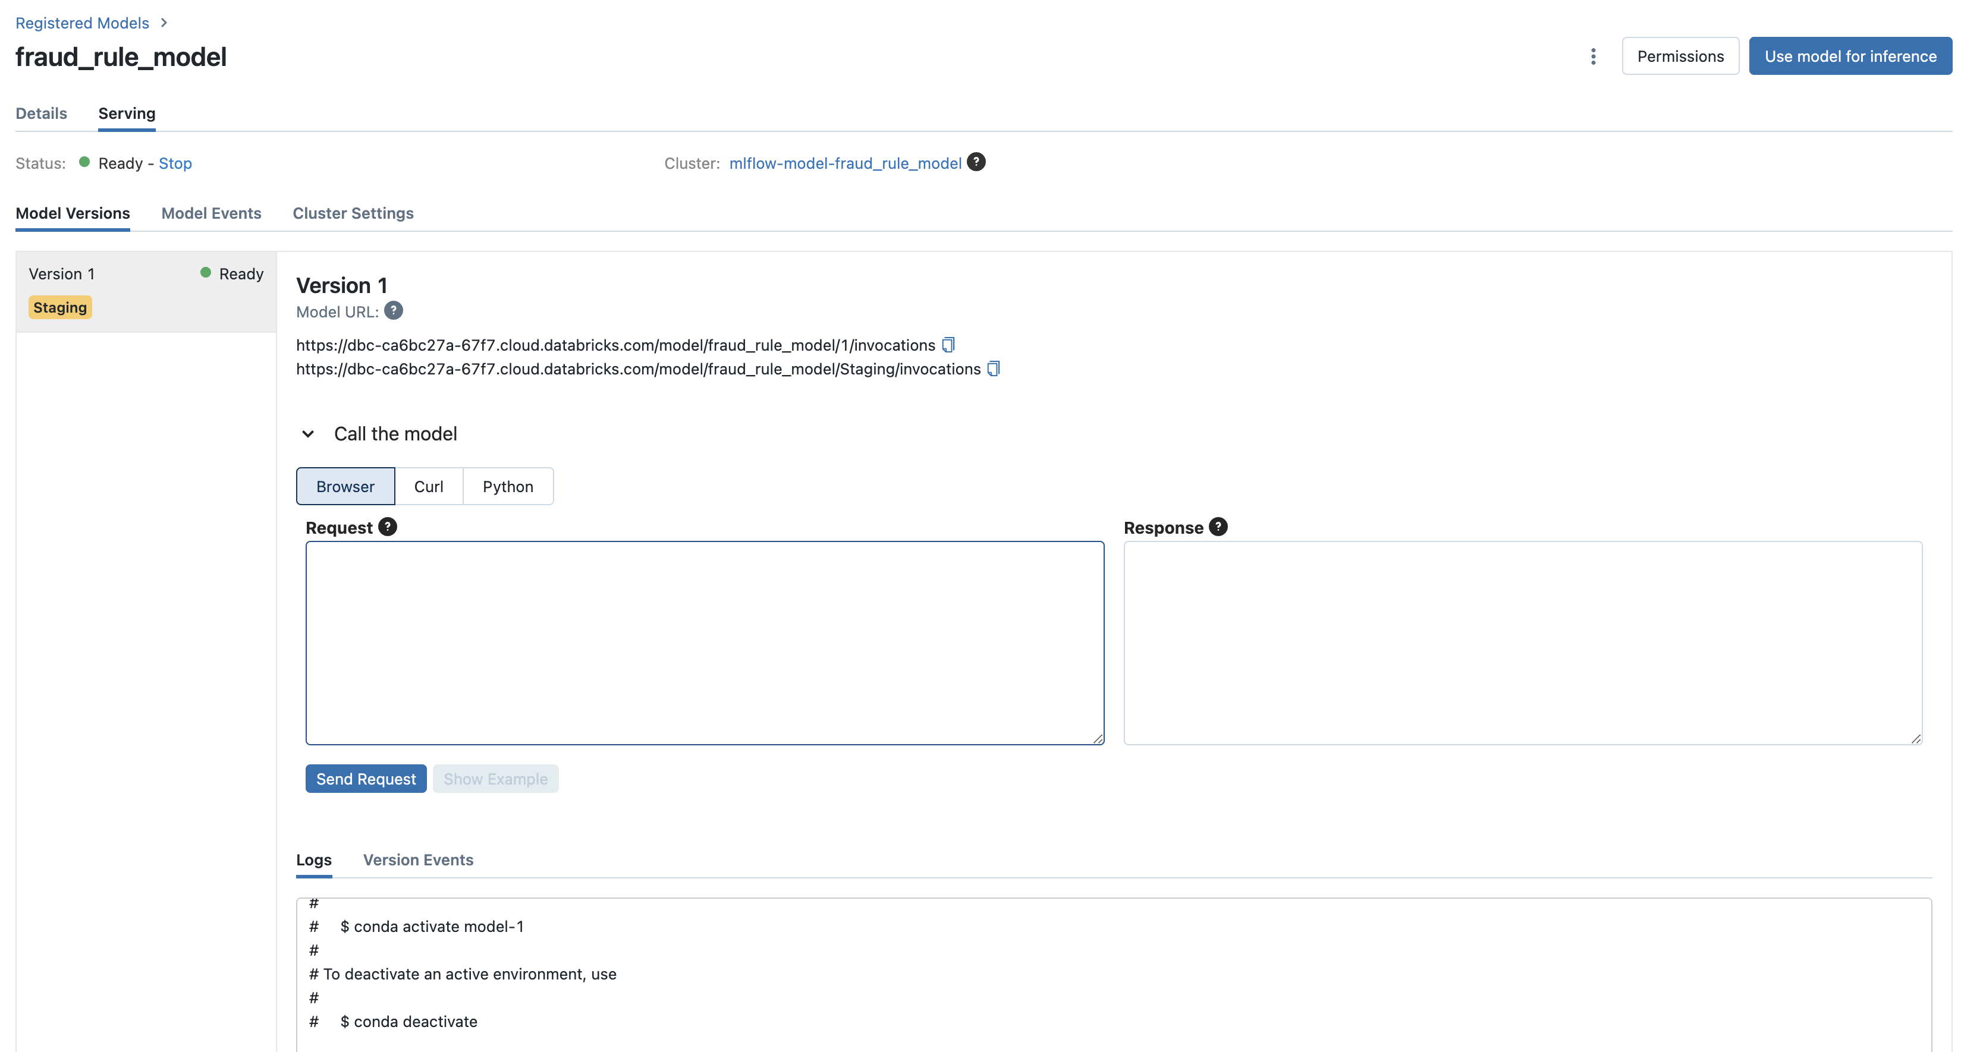Viewport: 1961px width, 1052px height.
Task: Click the Send Request button
Action: pyautogui.click(x=366, y=778)
